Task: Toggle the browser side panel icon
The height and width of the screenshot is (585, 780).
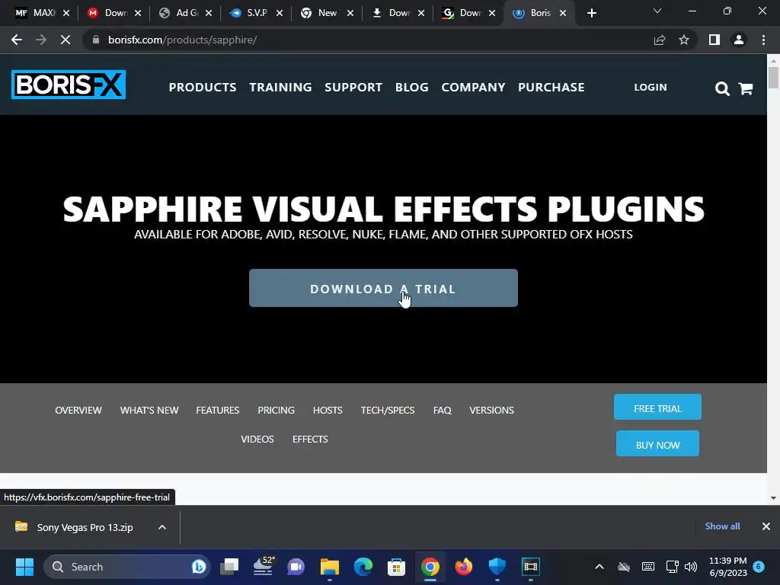Action: point(714,40)
